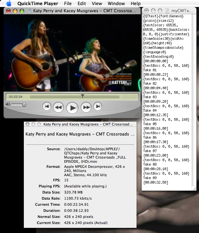This screenshot has width=199, height=233.
Task: Click the video frame in the movie window
Action: tap(72, 53)
